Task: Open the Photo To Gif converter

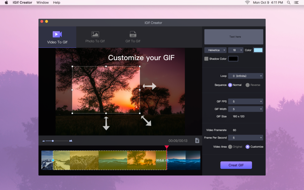Action: [95, 37]
